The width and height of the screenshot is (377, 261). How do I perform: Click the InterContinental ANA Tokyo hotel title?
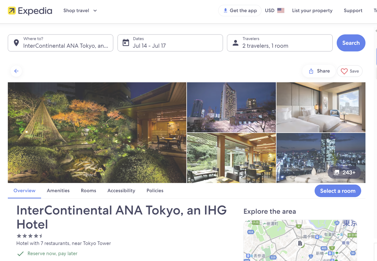[121, 217]
